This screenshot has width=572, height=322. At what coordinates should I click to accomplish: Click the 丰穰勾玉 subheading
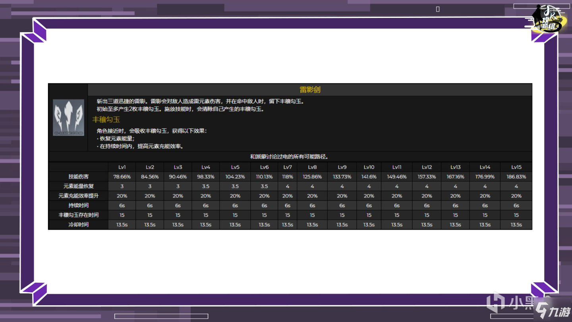(x=106, y=120)
